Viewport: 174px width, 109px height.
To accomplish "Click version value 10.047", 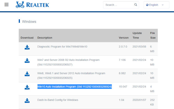I will [123, 87].
